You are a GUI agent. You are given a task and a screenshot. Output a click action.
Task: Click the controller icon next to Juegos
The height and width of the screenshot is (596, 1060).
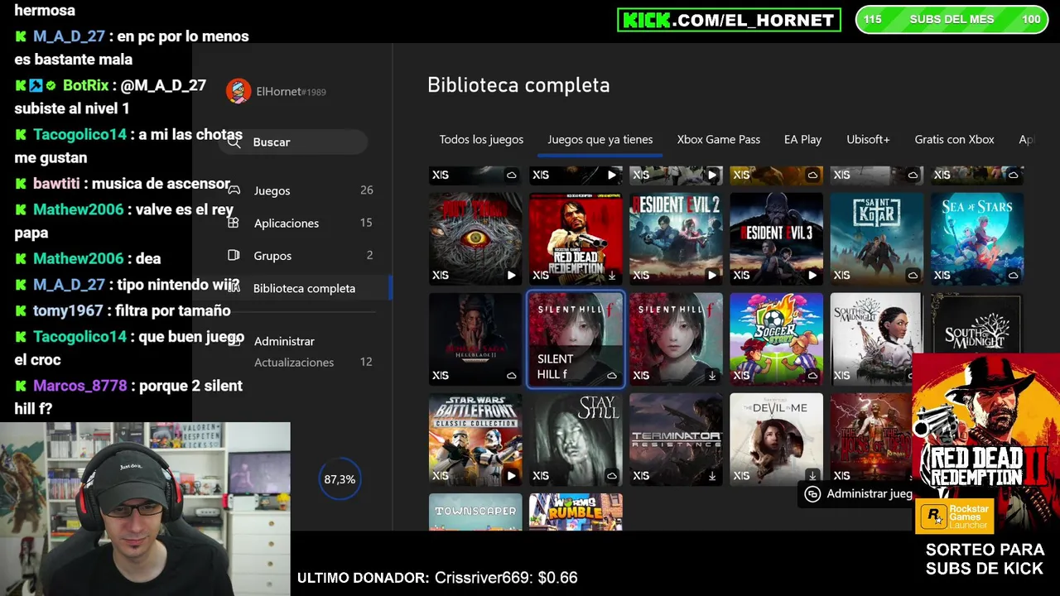point(234,190)
